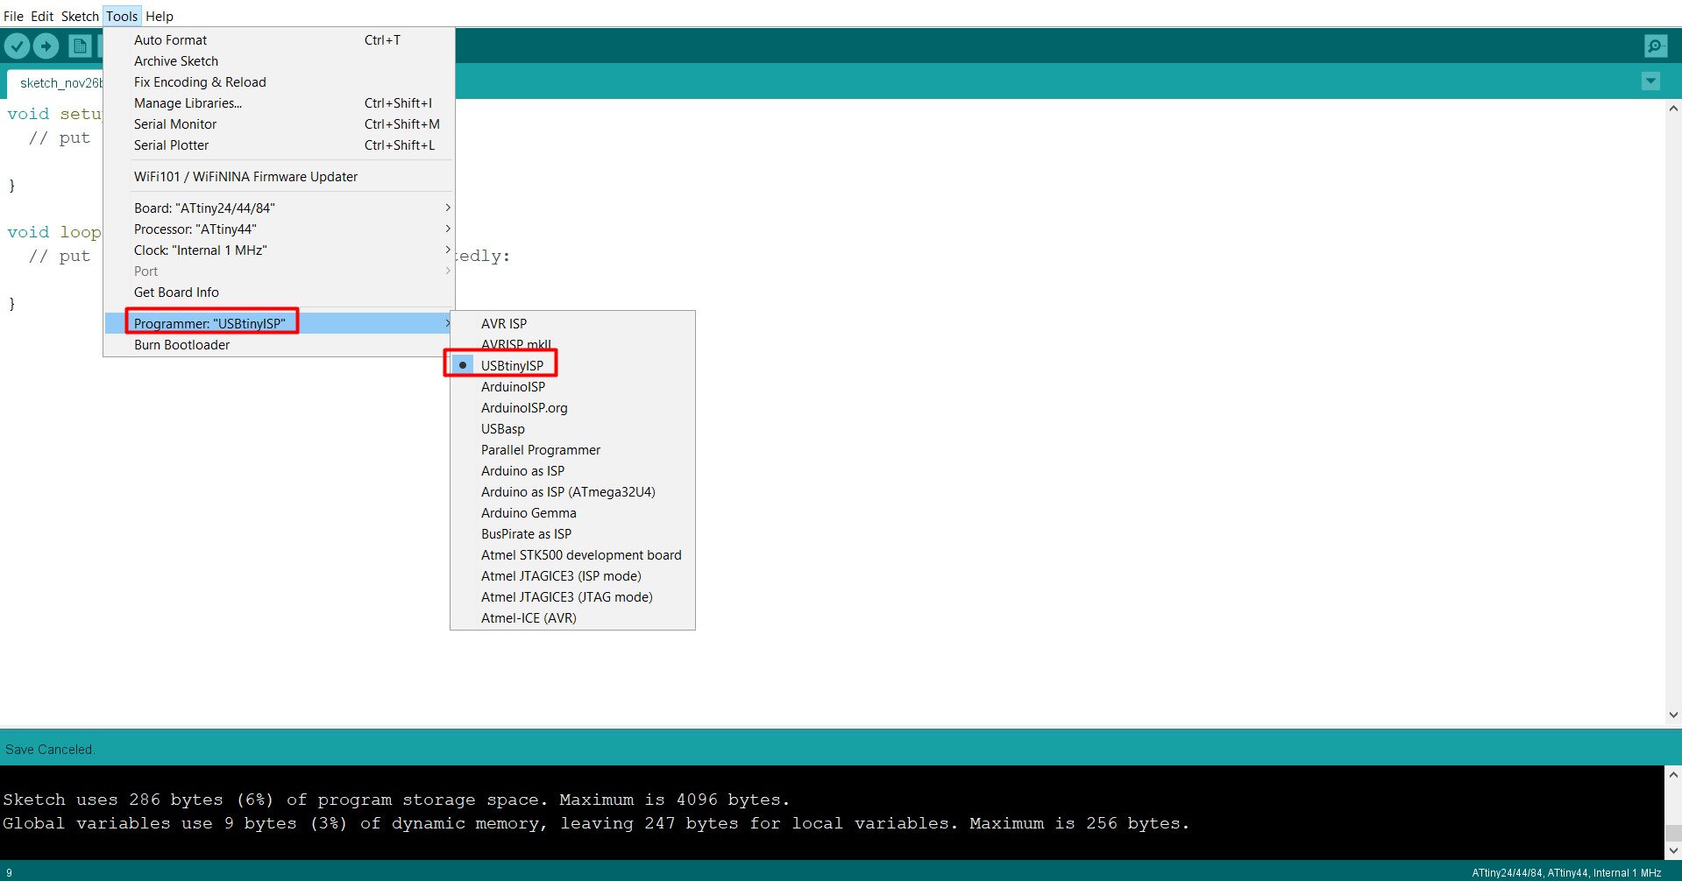Click the console scrollbar up arrow

(x=1673, y=774)
